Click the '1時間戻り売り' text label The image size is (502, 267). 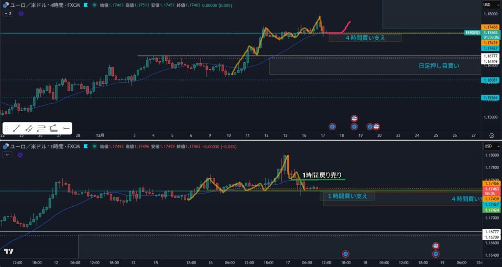pyautogui.click(x=322, y=175)
